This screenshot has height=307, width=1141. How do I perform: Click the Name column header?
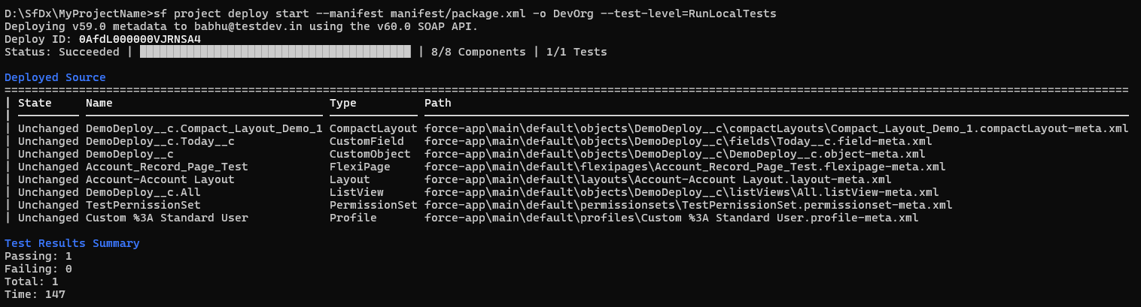pyautogui.click(x=99, y=103)
